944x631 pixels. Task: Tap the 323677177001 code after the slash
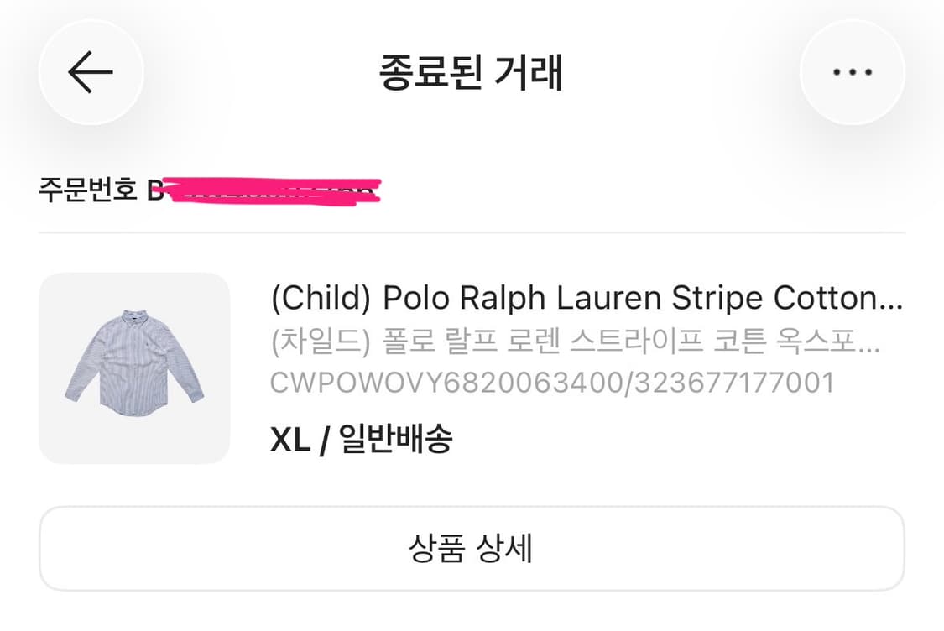(734, 383)
